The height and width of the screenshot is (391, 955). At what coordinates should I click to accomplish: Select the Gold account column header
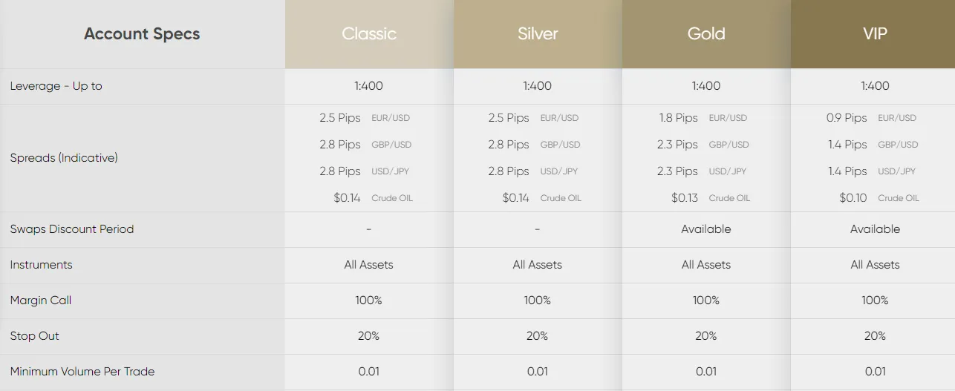[706, 34]
